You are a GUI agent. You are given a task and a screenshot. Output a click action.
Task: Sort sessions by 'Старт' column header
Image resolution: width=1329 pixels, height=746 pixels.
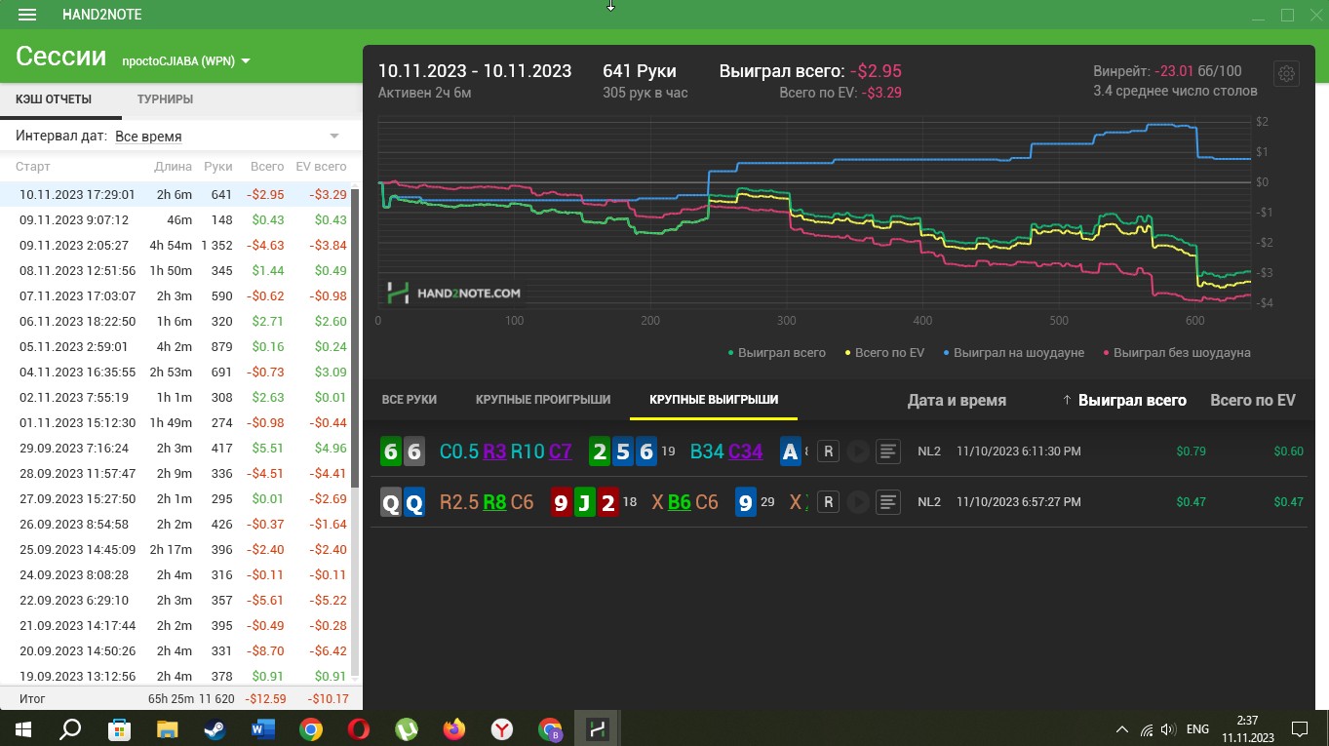coord(33,167)
